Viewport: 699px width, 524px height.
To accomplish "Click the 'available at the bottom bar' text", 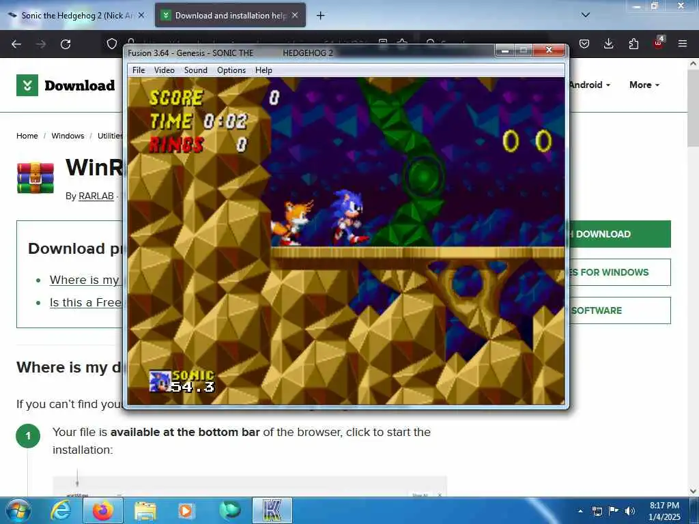I will [185, 432].
